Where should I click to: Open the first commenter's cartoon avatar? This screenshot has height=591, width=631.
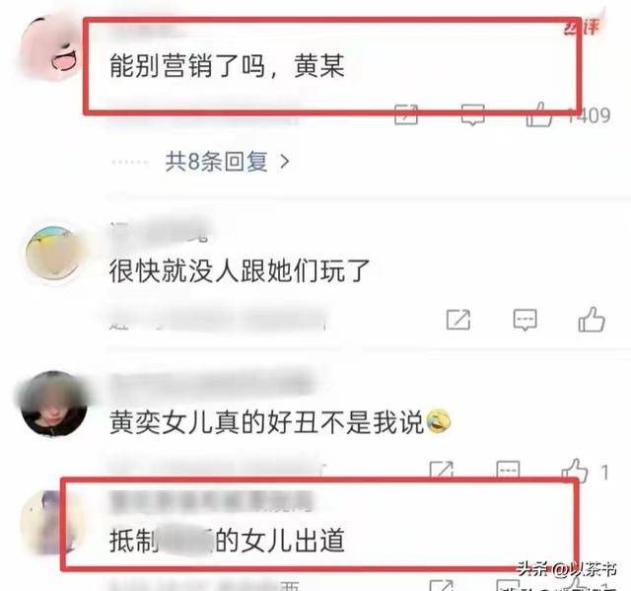coord(50,48)
